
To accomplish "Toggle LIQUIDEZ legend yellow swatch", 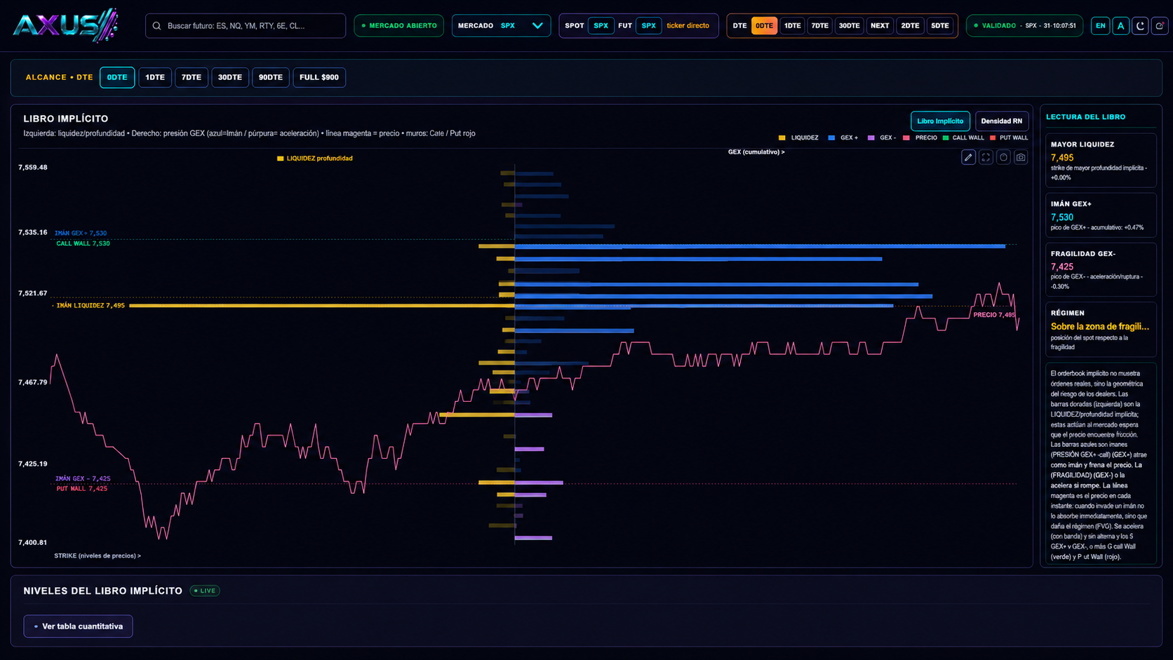I will [x=782, y=138].
